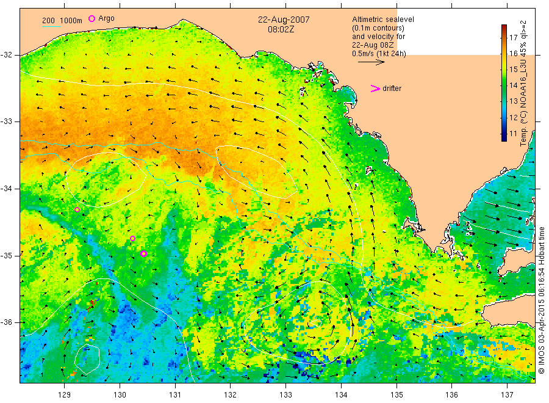Click the '13' colorbar tick label
Viewport: 549px width, 403px height.
514,101
